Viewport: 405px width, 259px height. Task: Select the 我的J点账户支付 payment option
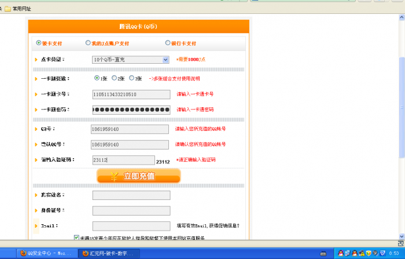click(x=88, y=43)
